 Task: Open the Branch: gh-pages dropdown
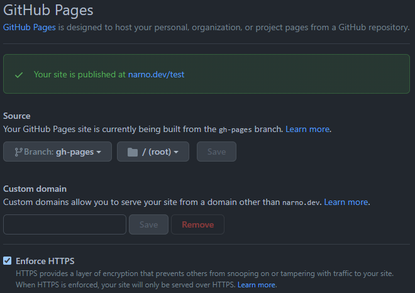click(57, 152)
